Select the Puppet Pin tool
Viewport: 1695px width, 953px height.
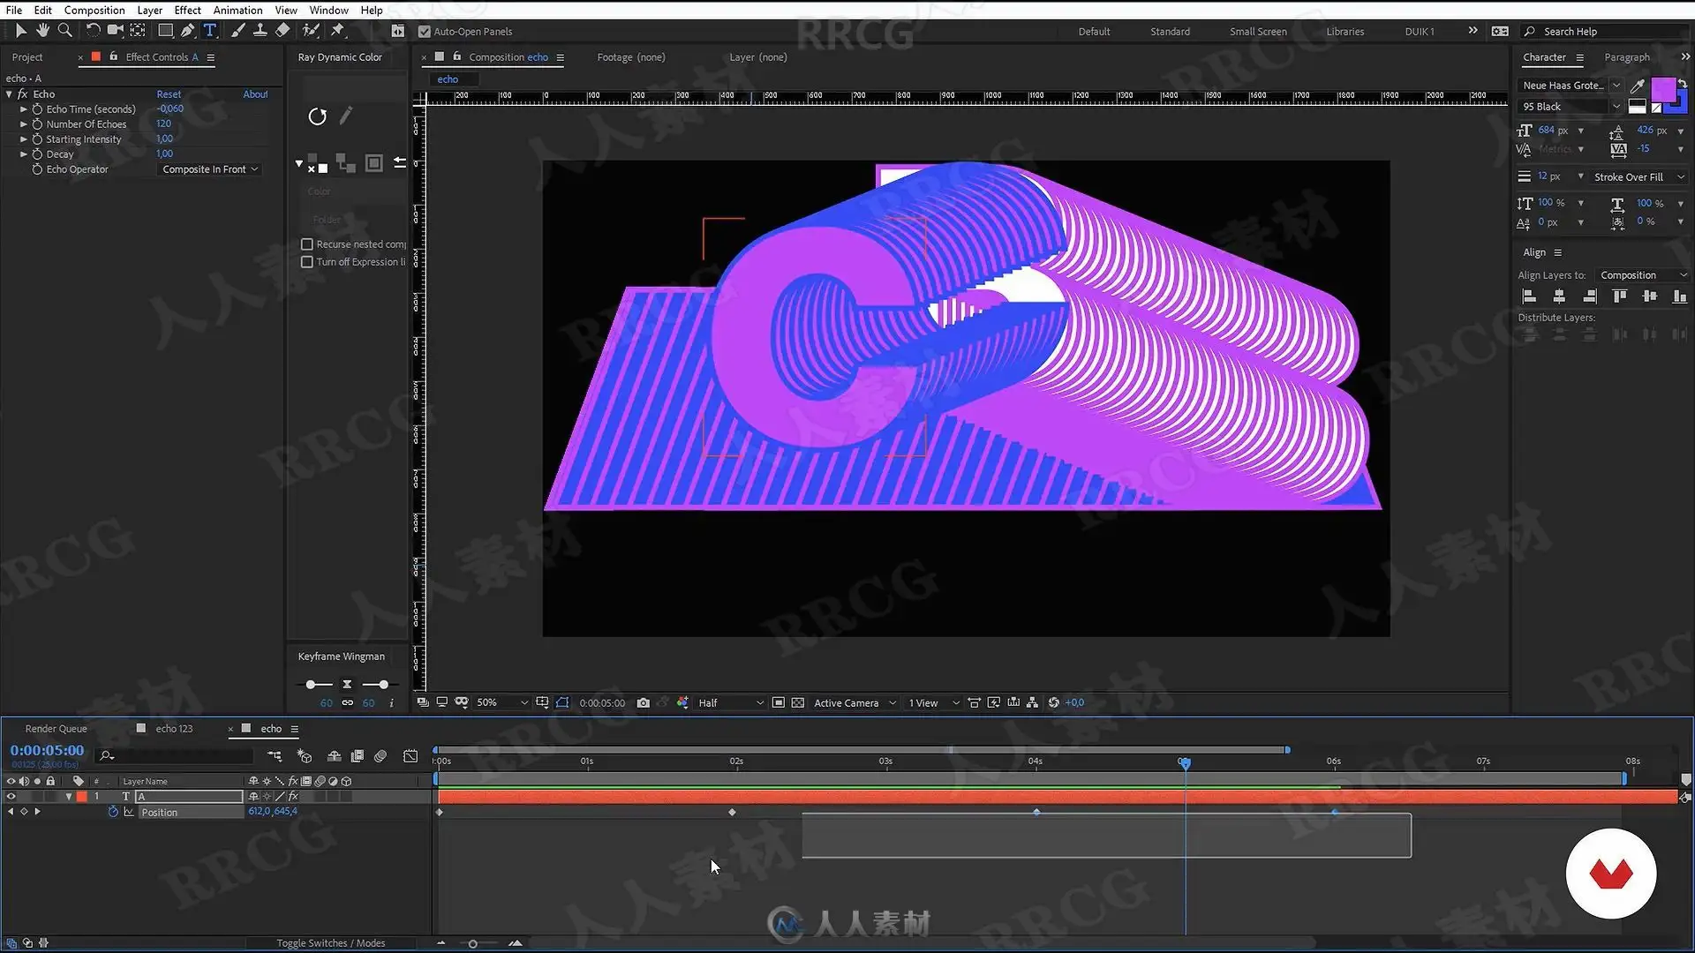pyautogui.click(x=337, y=30)
